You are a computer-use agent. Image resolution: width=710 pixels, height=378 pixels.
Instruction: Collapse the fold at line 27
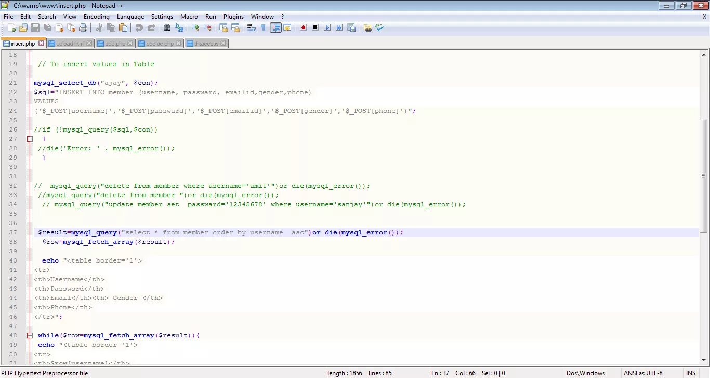30,139
